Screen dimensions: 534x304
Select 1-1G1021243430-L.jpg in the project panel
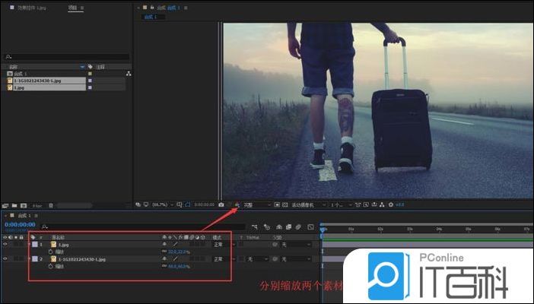pos(38,80)
